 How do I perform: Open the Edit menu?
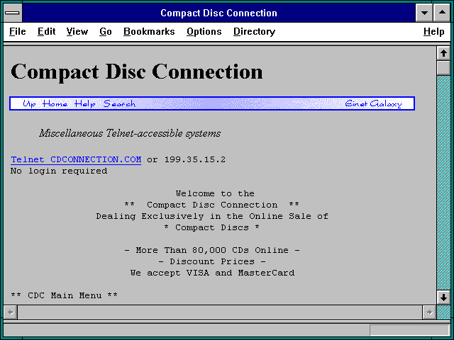tap(46, 31)
